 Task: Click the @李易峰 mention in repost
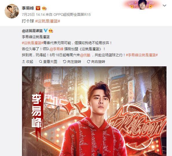(x=56, y=49)
